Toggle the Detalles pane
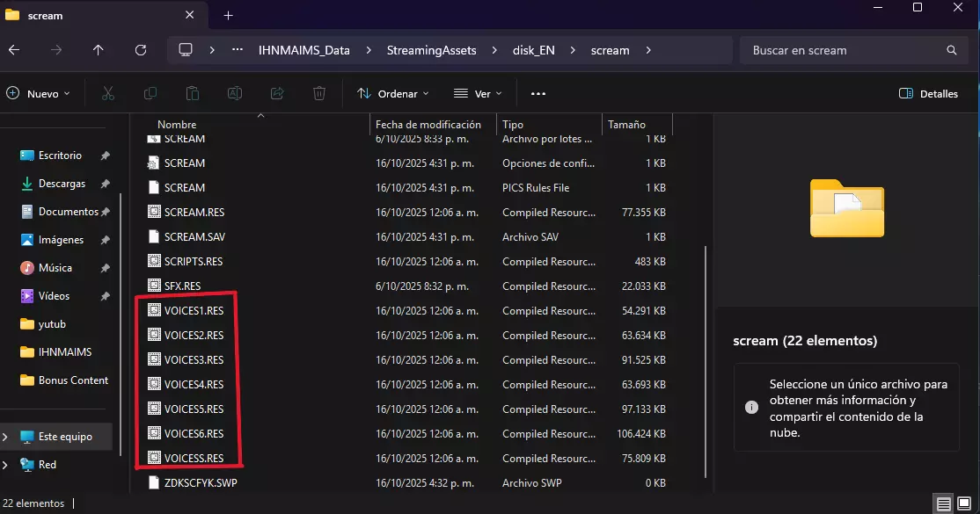The image size is (980, 514). coord(928,94)
